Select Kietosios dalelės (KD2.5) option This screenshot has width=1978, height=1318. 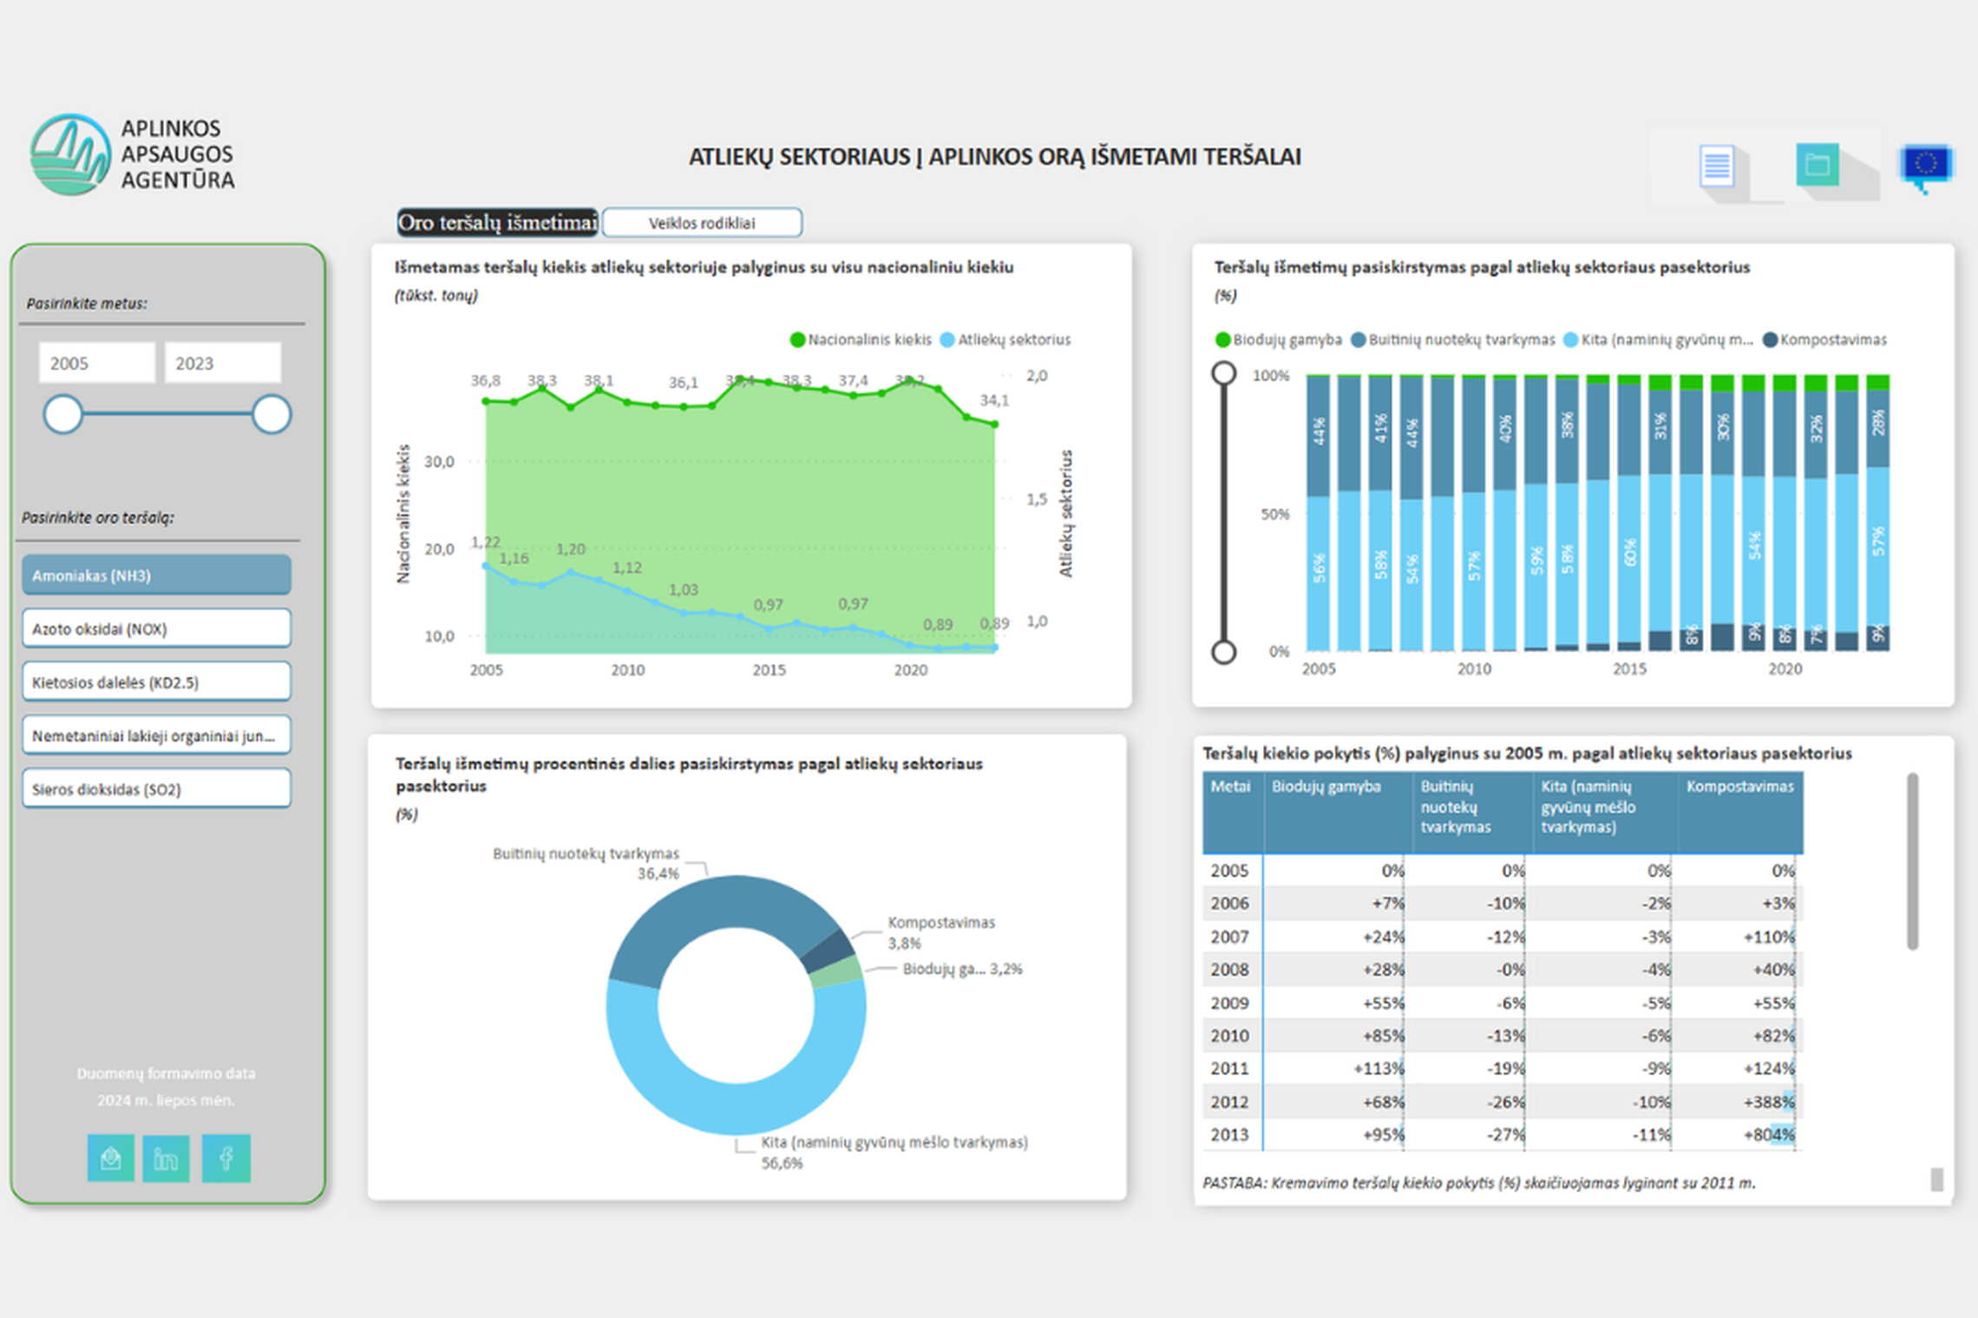pyautogui.click(x=156, y=682)
